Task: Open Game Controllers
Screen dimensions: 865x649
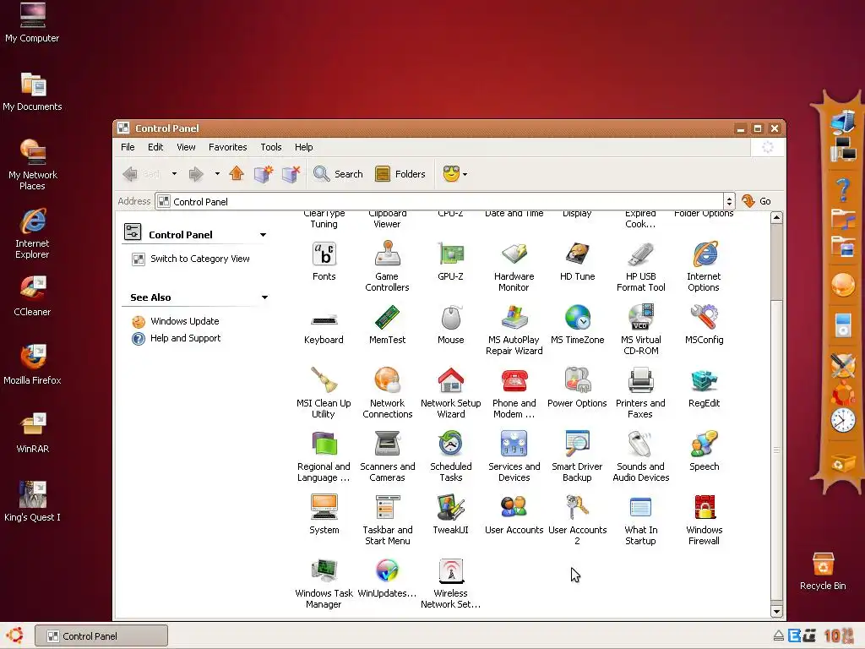Action: coord(387,266)
